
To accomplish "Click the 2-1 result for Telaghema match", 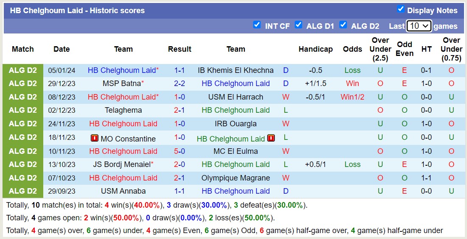I will pos(179,110).
